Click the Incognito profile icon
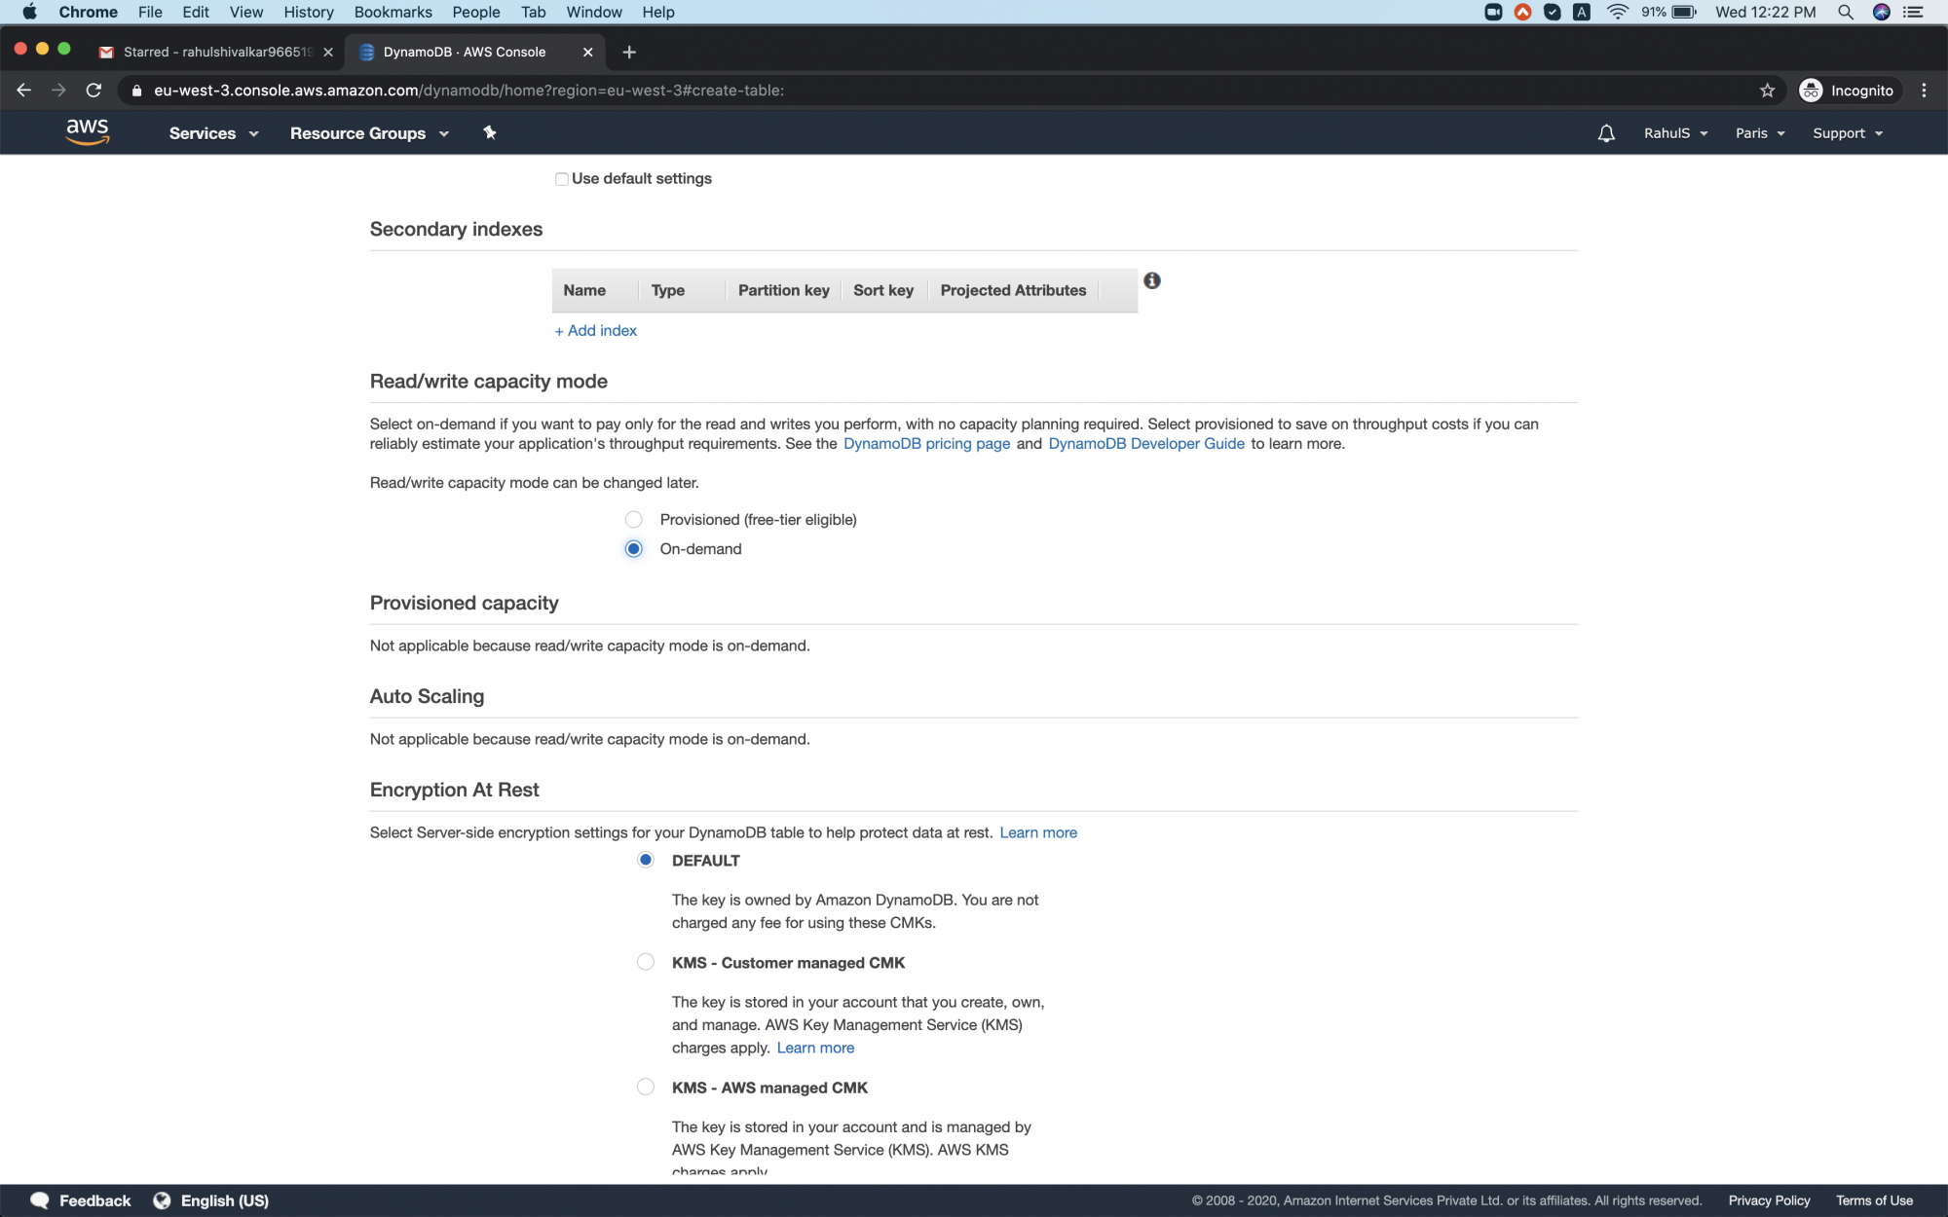The image size is (1948, 1217). [1812, 90]
